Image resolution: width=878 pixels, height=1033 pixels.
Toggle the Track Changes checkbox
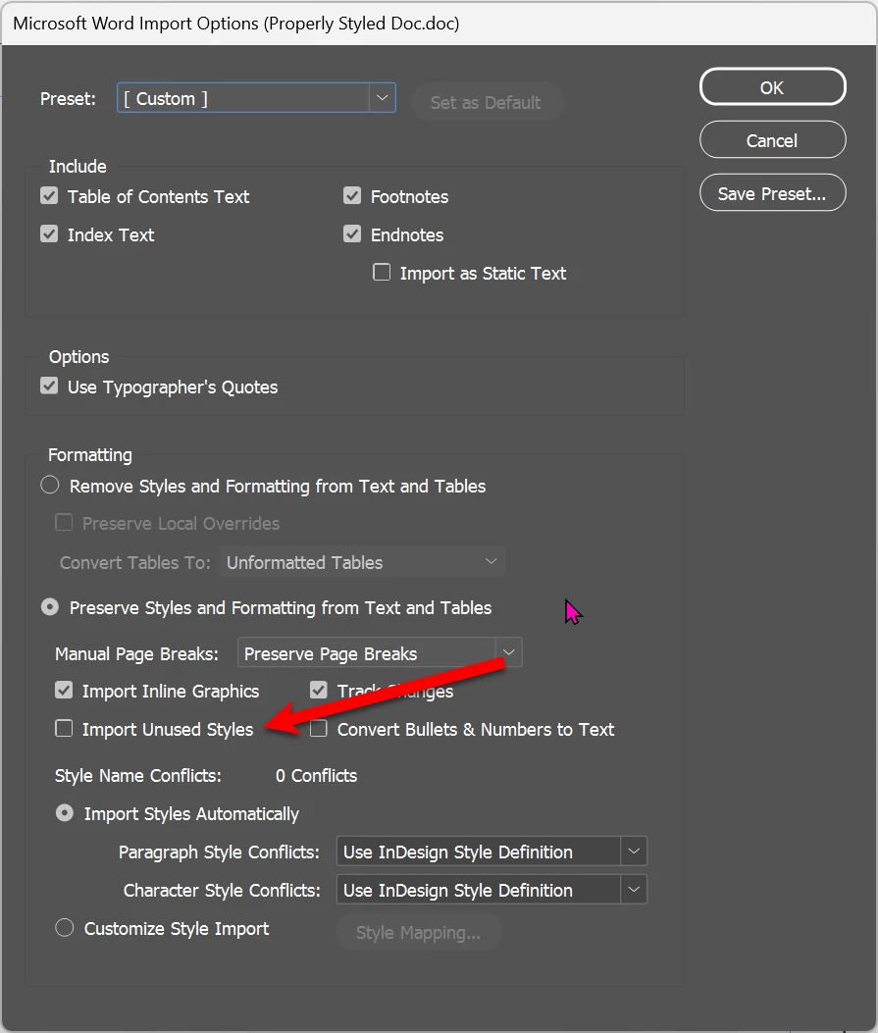(x=319, y=691)
